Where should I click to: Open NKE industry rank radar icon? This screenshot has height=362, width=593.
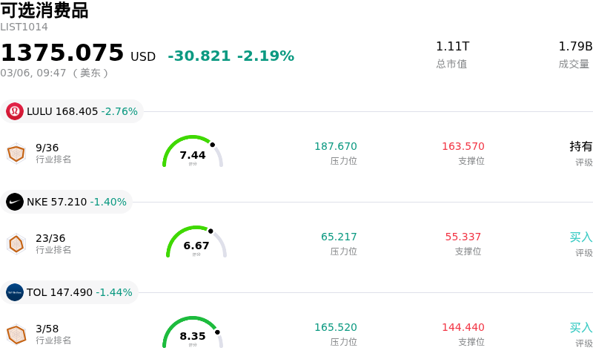[x=16, y=243]
